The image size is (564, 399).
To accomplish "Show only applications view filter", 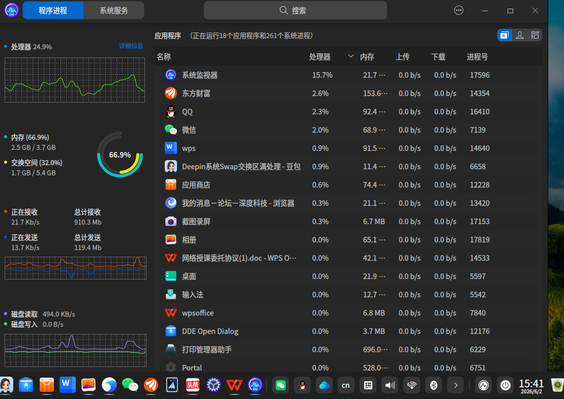I will point(504,35).
